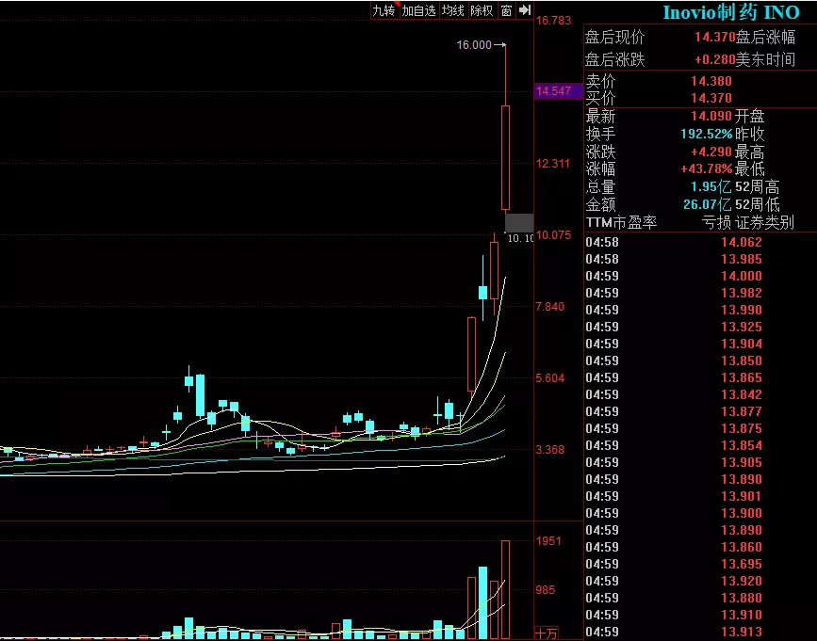Add stock via 加自选 button
Screen dimensions: 817x641
click(x=418, y=10)
